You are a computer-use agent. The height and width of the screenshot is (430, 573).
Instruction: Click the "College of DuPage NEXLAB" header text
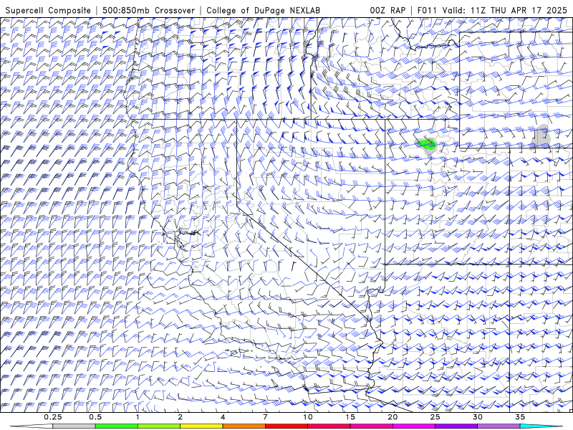[263, 10]
